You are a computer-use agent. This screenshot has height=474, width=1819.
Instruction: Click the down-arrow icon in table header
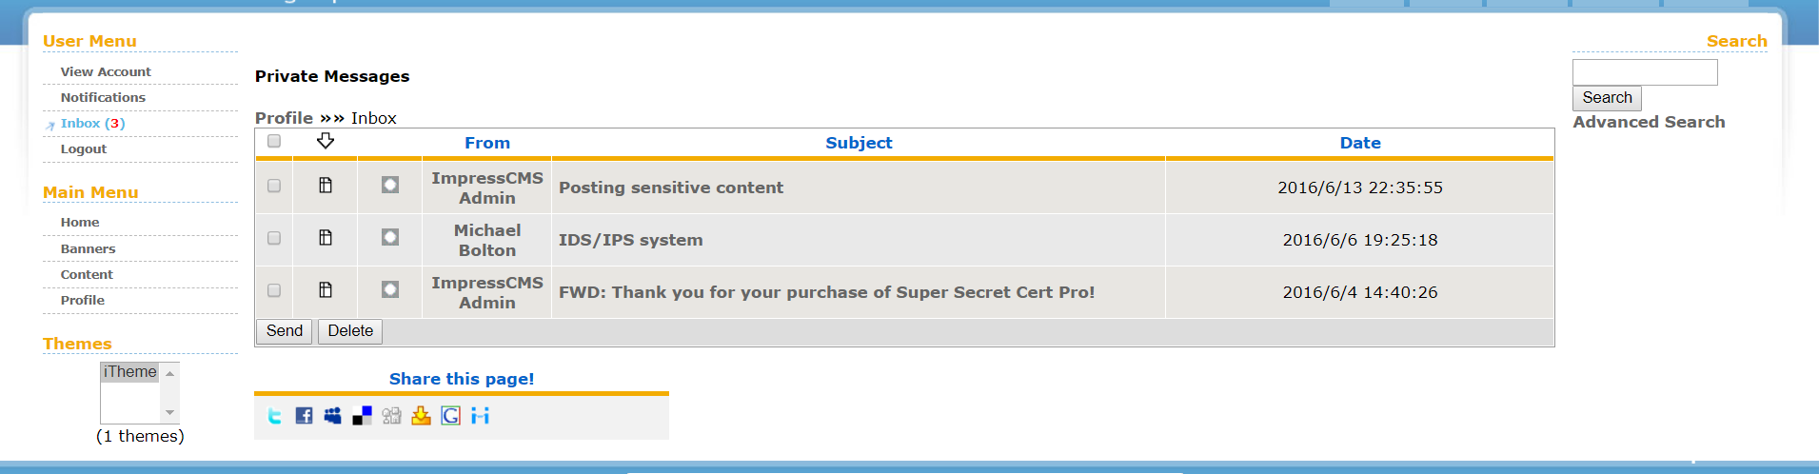click(x=326, y=141)
